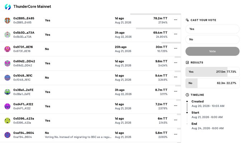
Task: Click the Start timeline marker
Action: click(x=187, y=112)
